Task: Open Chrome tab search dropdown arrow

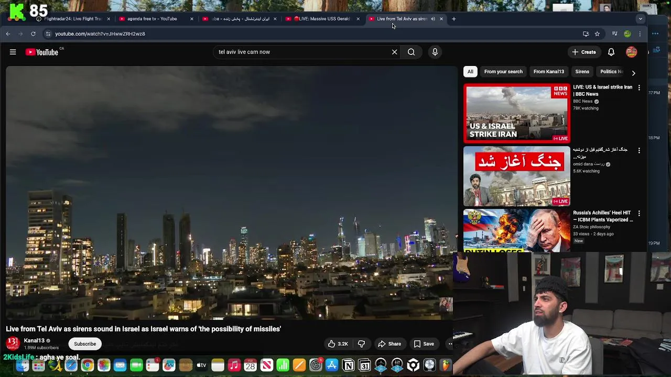Action: point(640,19)
